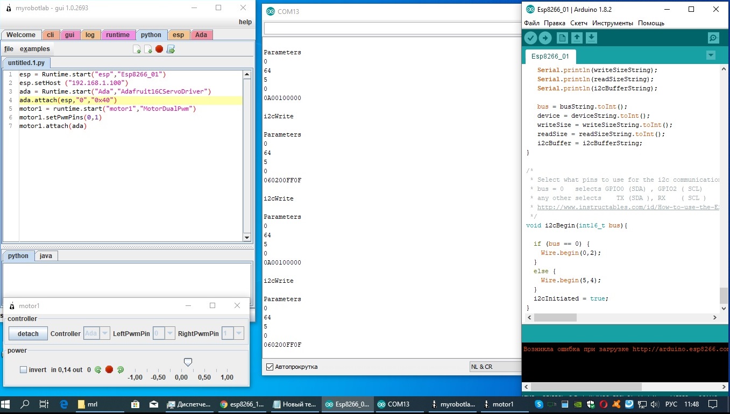Image resolution: width=730 pixels, height=414 pixels.
Task: Execute the python script with the run icon
Action: click(171, 49)
